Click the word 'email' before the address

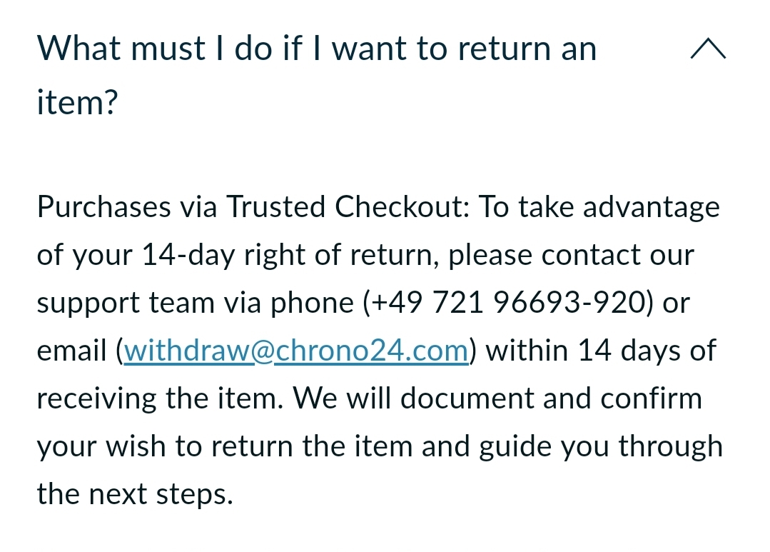pos(74,351)
